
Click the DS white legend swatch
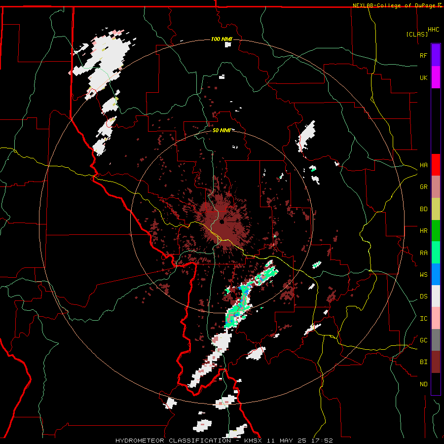436,296
